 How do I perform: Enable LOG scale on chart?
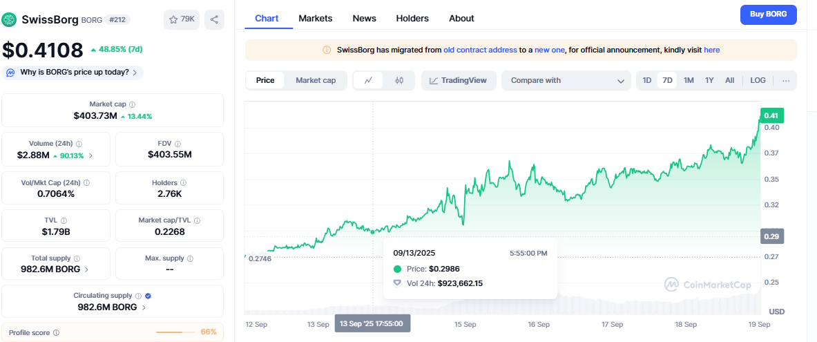pos(758,80)
